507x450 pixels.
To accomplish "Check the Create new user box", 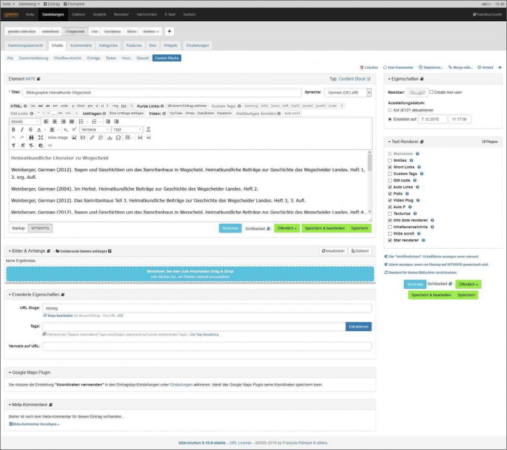I will pos(431,92).
